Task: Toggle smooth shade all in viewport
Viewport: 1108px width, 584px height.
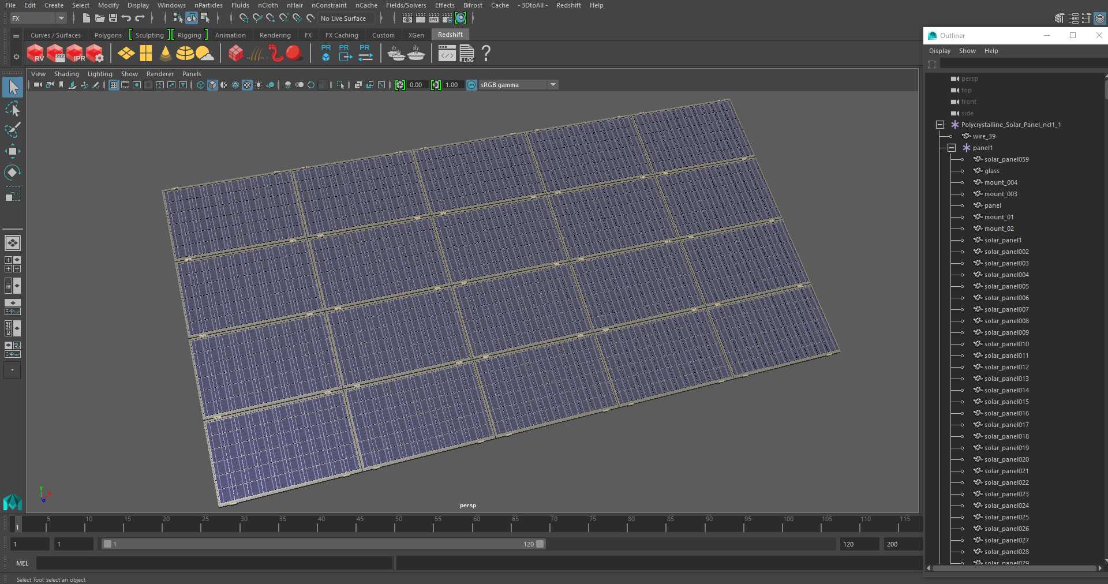Action: point(212,85)
